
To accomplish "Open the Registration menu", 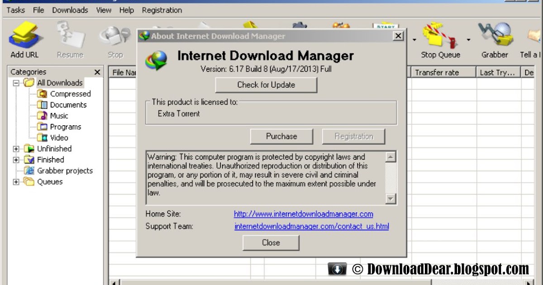I will point(162,10).
